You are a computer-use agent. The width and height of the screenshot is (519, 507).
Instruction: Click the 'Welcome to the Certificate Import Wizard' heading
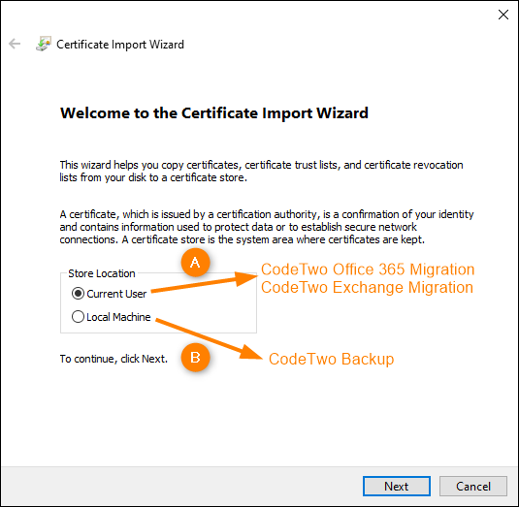click(213, 113)
